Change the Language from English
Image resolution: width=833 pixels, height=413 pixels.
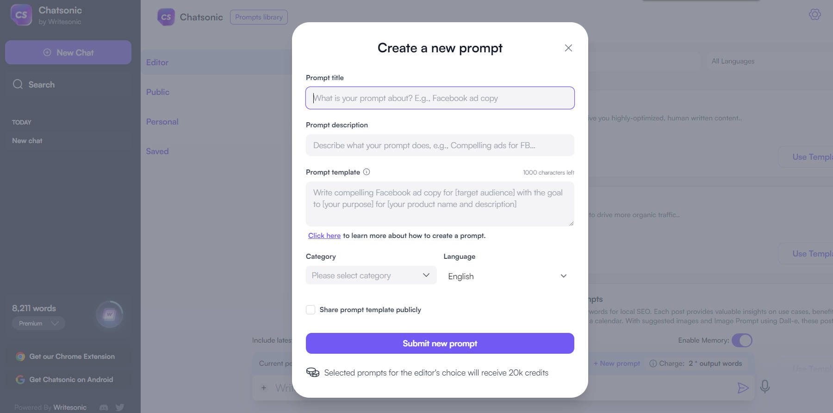[x=507, y=275]
